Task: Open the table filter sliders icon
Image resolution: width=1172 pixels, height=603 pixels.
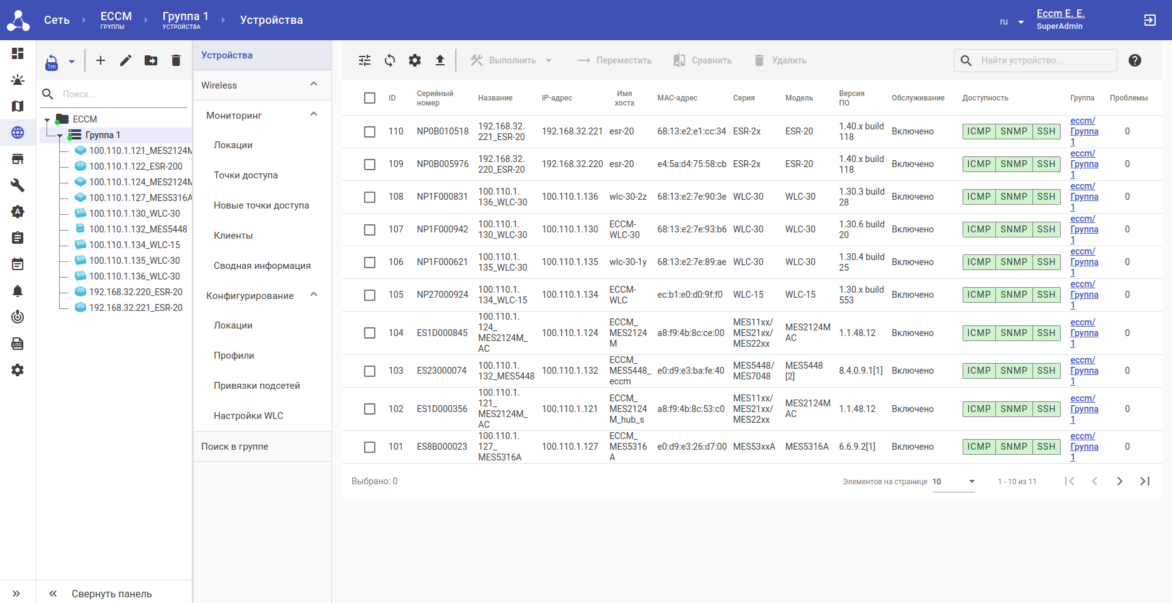Action: pyautogui.click(x=365, y=60)
